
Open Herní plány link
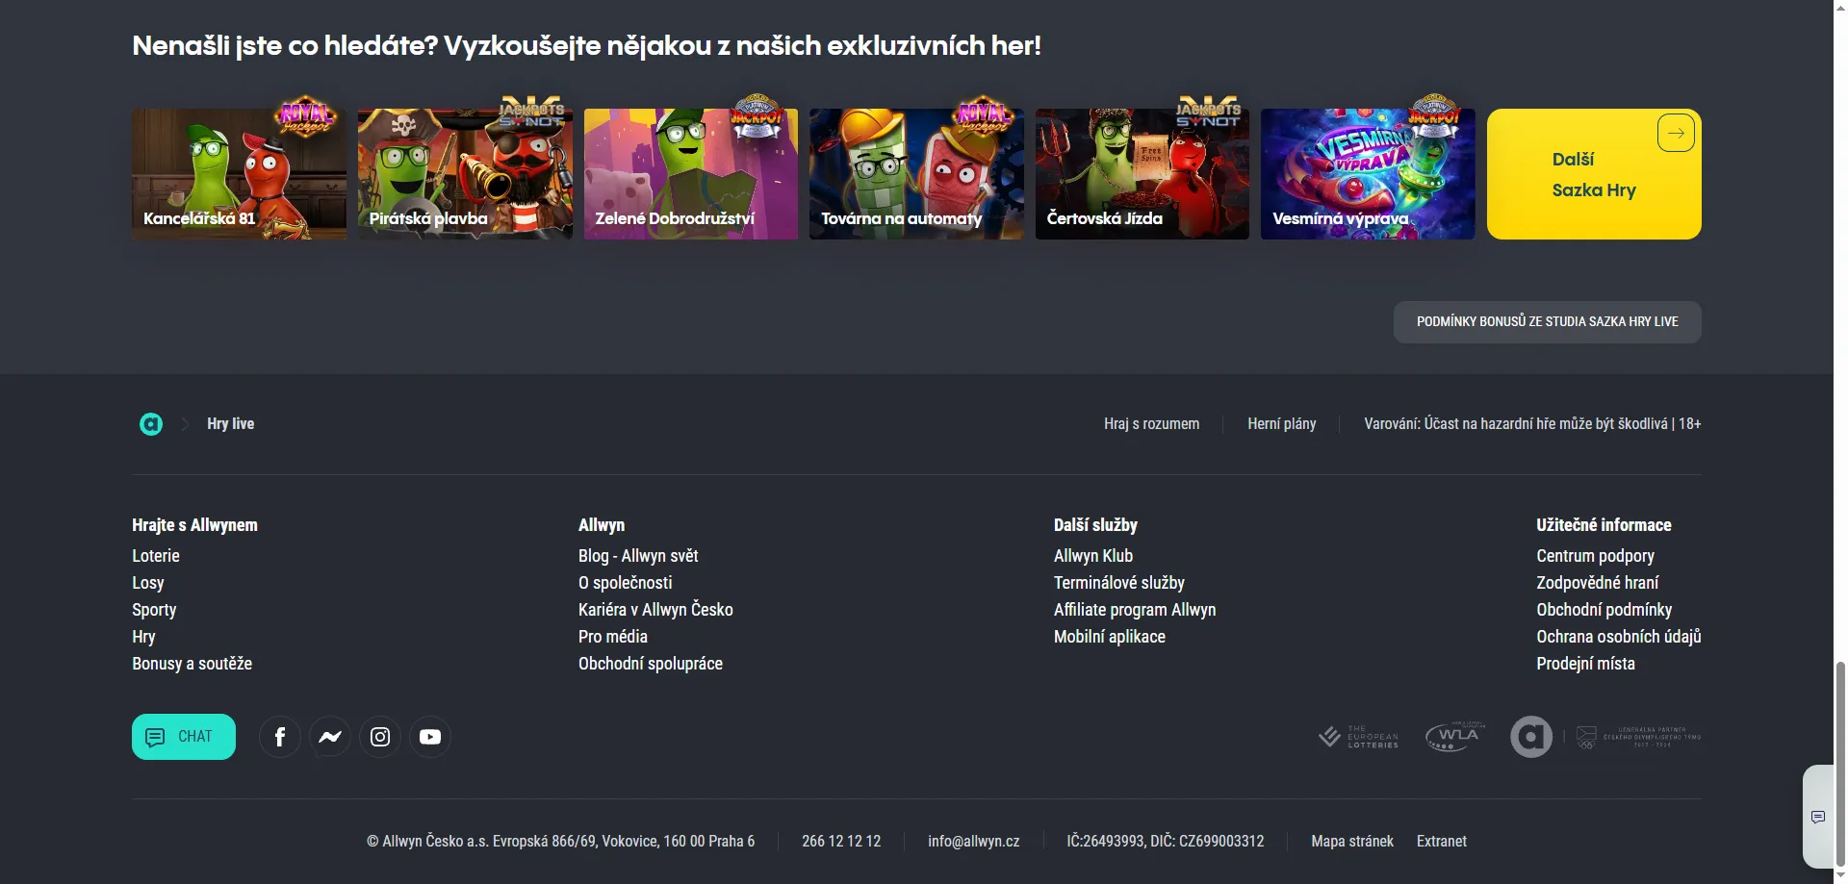[x=1281, y=424]
